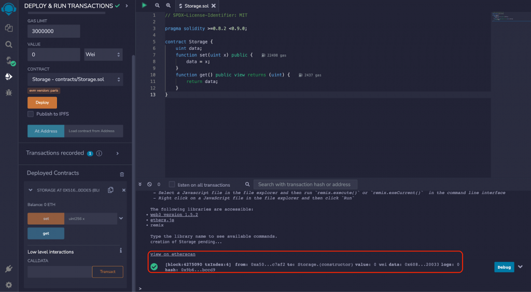The width and height of the screenshot is (531, 292).
Task: Toggle listen on all transactions checkbox
Action: (172, 184)
